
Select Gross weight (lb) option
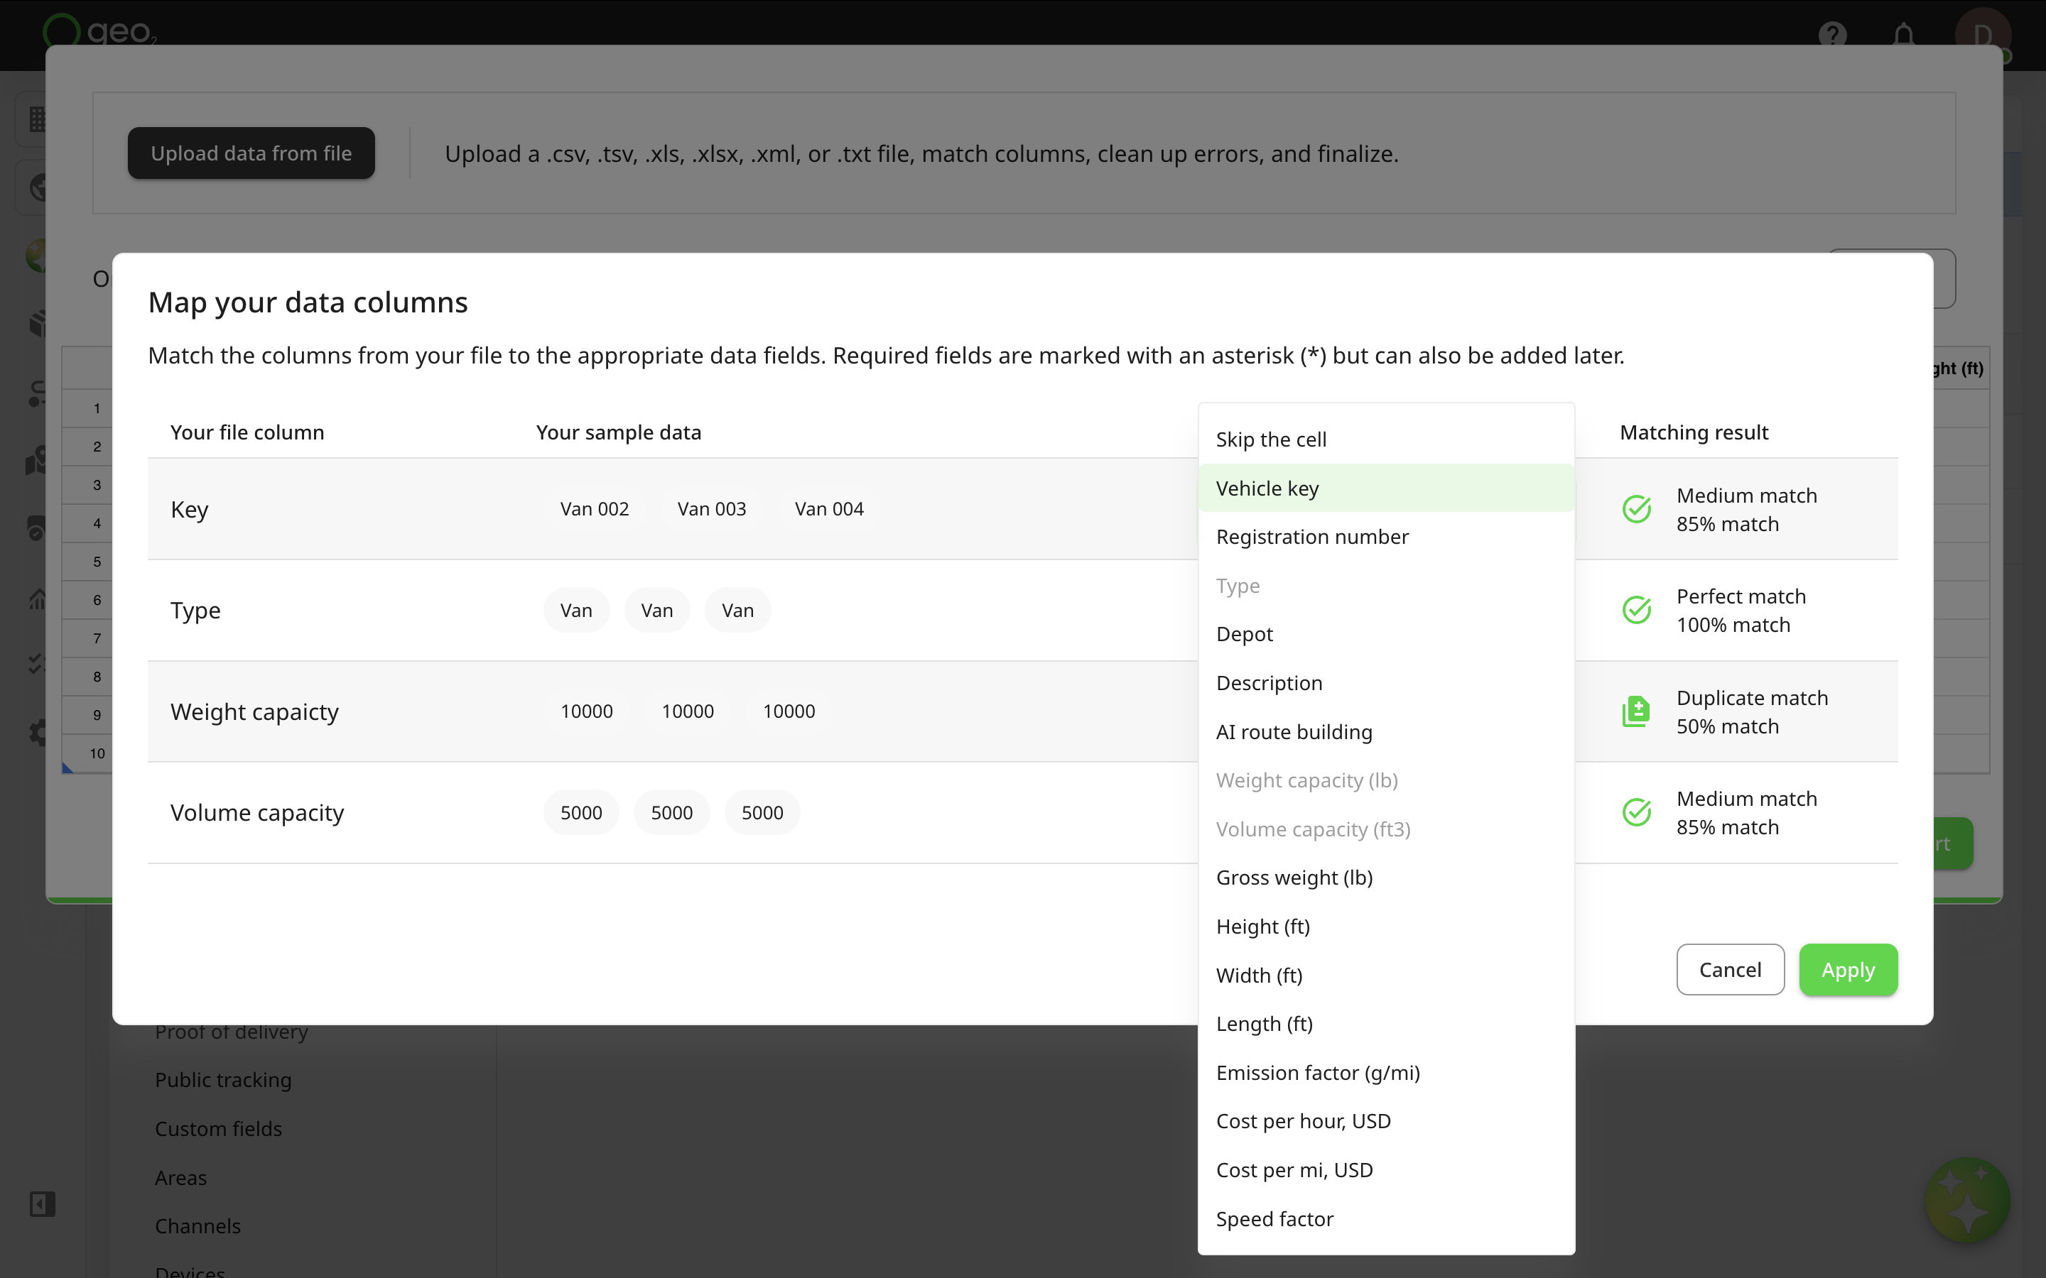pyautogui.click(x=1386, y=878)
